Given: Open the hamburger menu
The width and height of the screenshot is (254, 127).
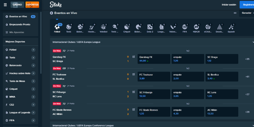Looking at the screenshot, I should click(x=5, y=5).
